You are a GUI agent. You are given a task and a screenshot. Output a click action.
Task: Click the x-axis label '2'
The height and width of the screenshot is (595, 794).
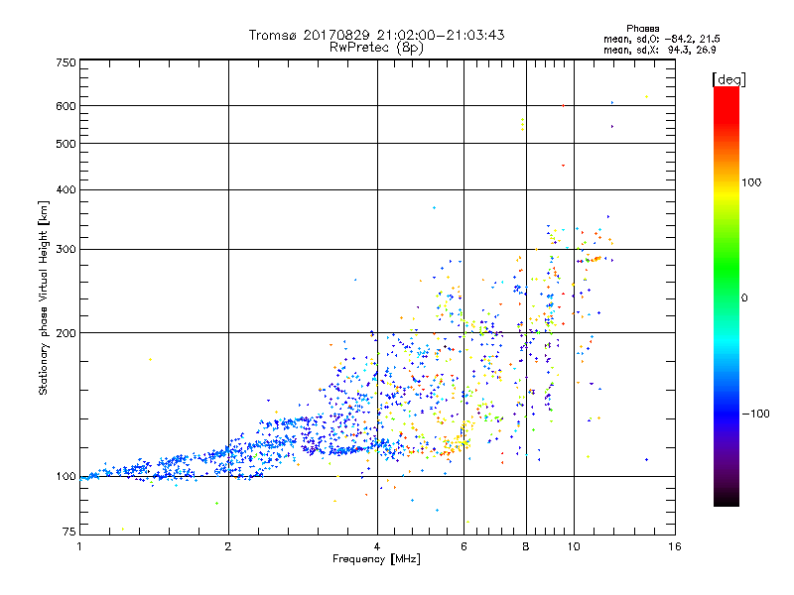[x=228, y=546]
